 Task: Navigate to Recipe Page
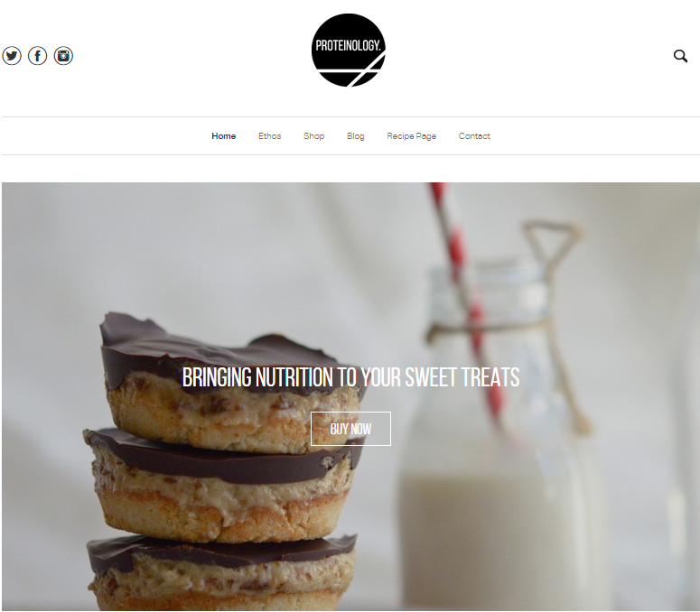(411, 136)
